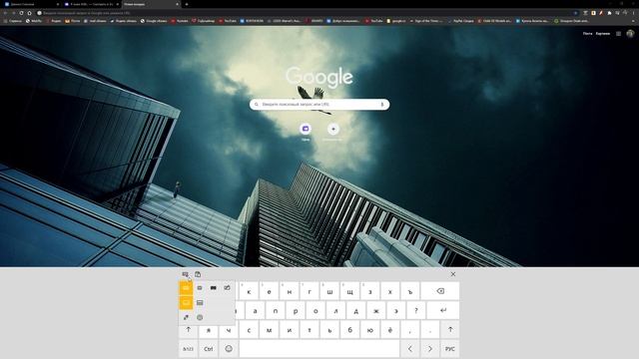
Task: Open the touch keyboard settings menu icon
Action: [x=186, y=274]
